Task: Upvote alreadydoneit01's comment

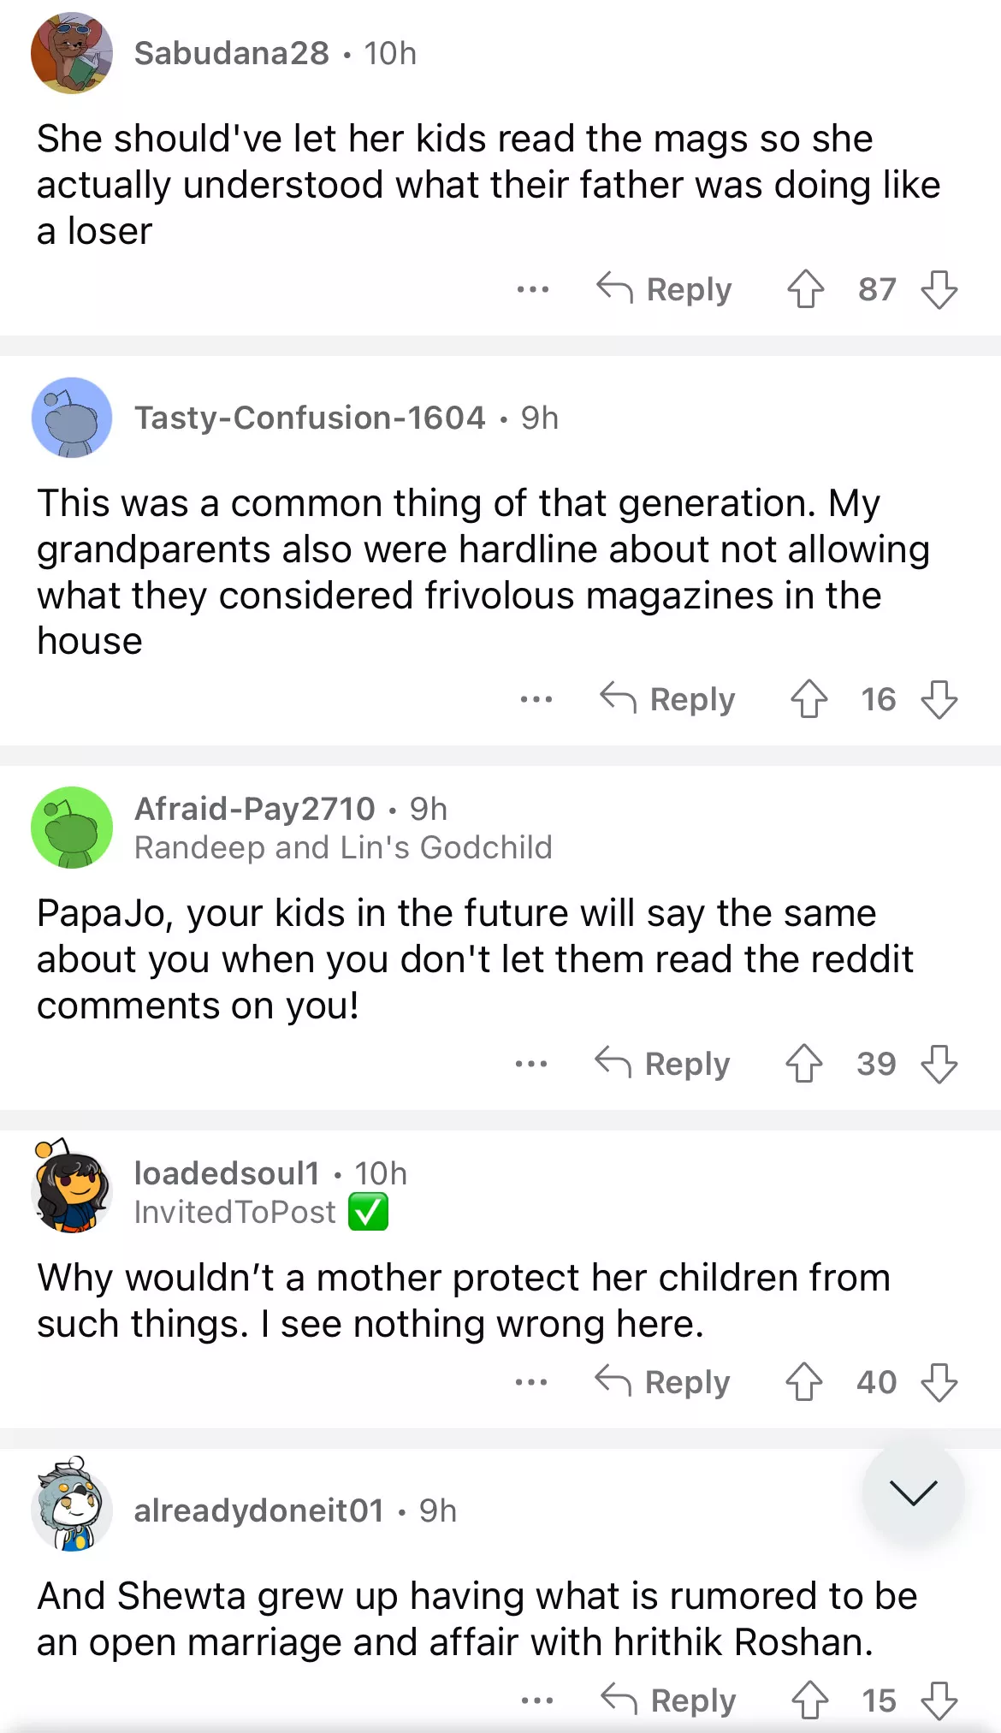Action: tap(809, 1700)
